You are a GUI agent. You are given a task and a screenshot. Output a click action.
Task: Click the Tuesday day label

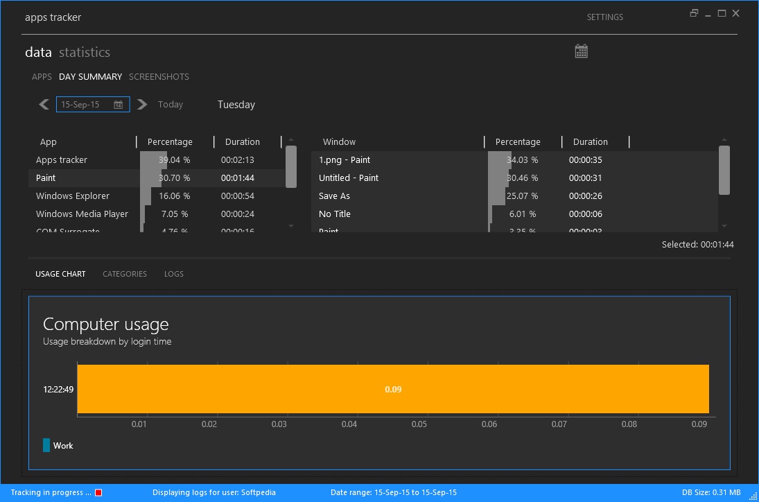point(236,105)
